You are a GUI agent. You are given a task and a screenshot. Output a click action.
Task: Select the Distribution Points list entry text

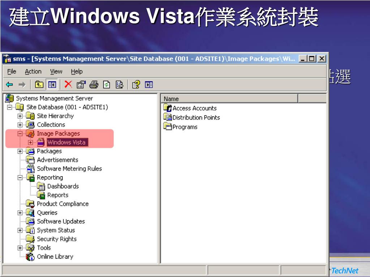coord(196,117)
